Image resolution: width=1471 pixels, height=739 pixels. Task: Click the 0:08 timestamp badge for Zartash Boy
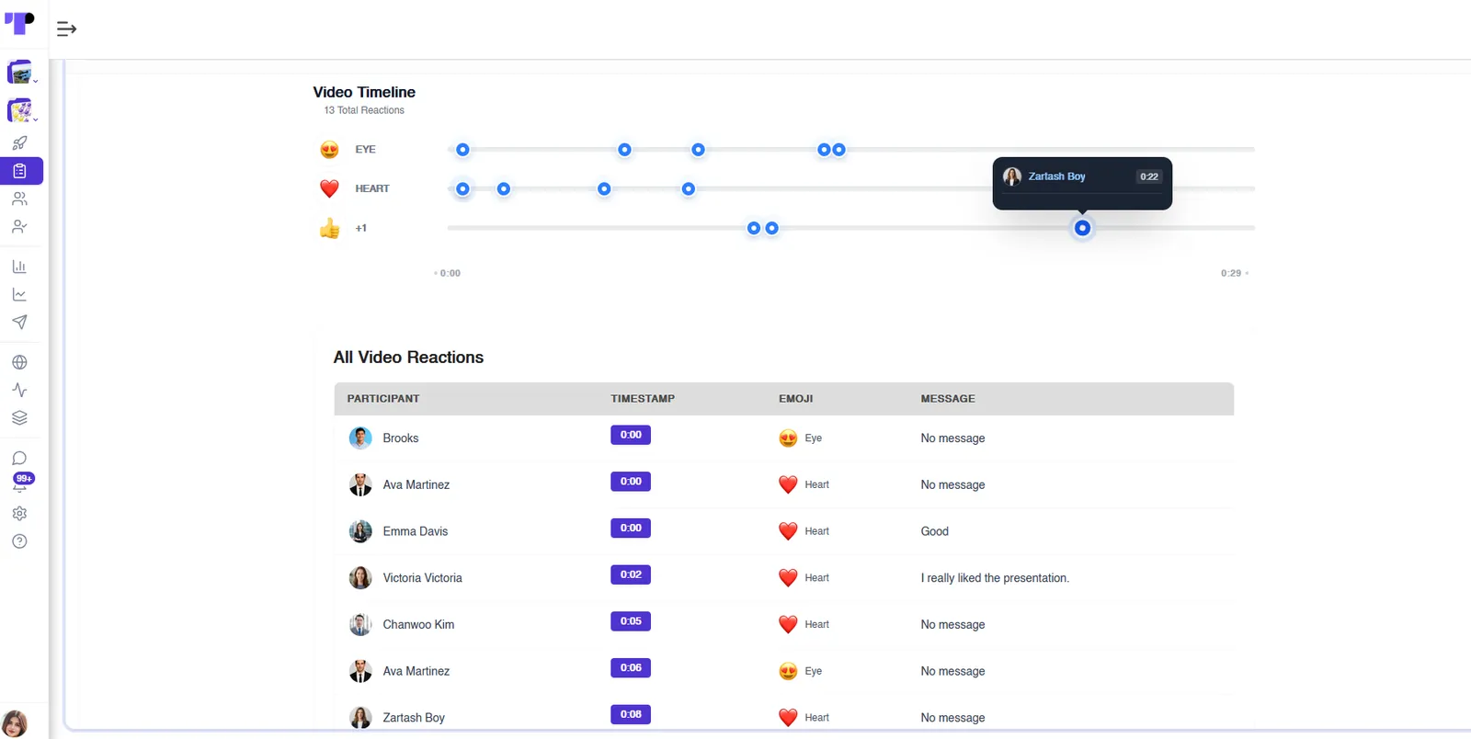[631, 714]
